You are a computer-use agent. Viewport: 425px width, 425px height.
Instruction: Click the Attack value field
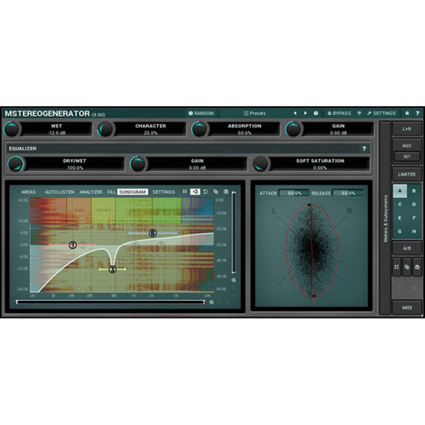click(x=294, y=193)
